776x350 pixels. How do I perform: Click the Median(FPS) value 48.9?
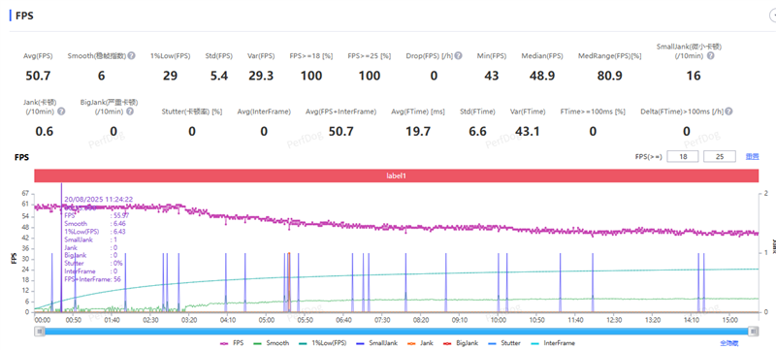(x=542, y=76)
